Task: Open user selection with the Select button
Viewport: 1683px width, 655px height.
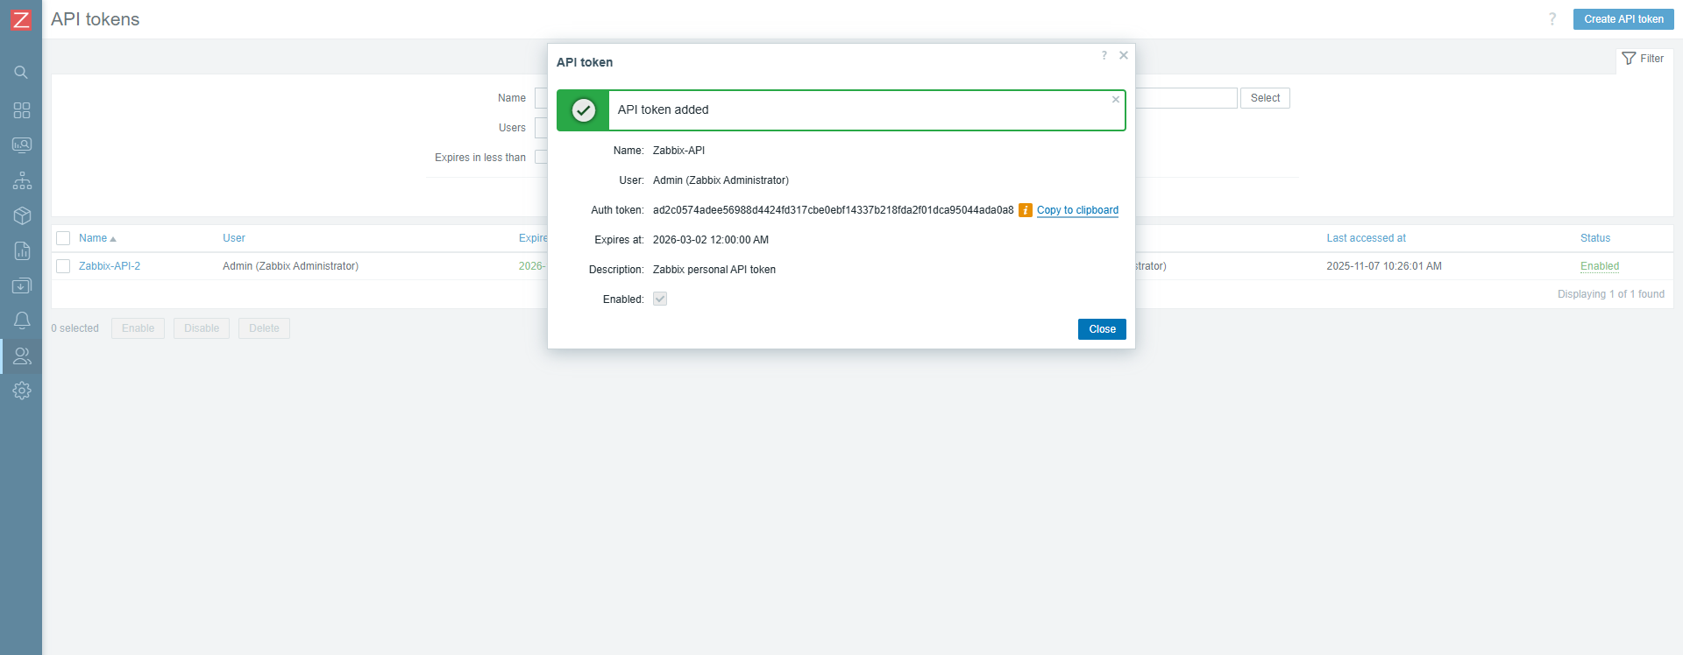Action: click(1265, 98)
